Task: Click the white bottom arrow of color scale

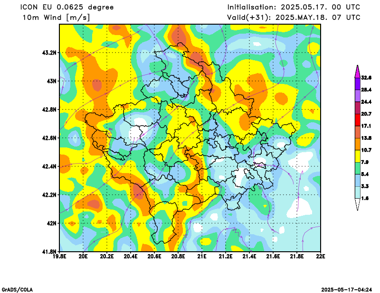Action: pos(358,204)
